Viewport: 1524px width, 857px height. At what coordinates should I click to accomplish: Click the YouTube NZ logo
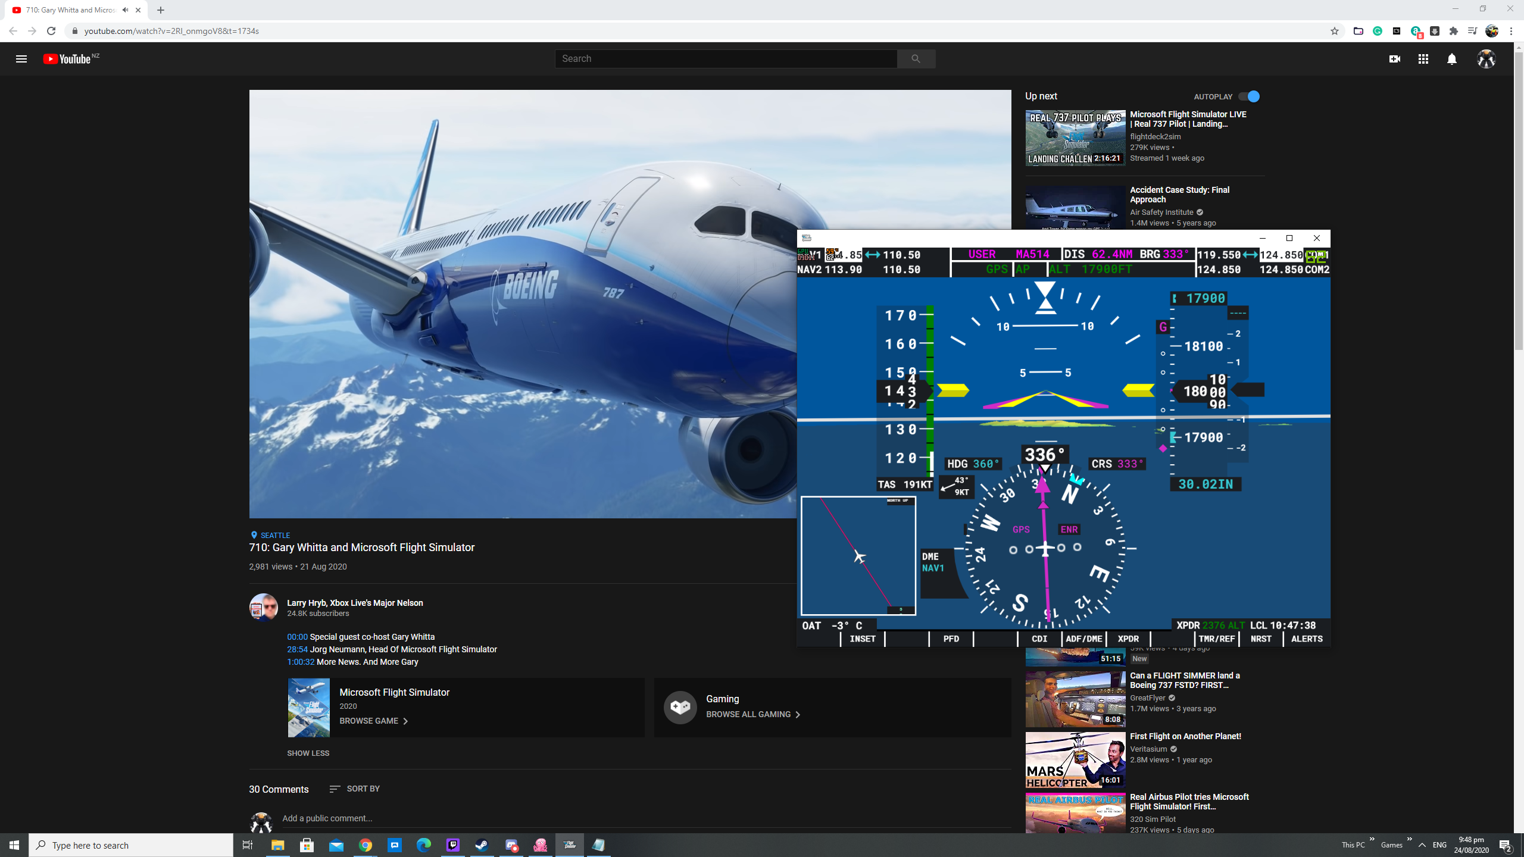[71, 58]
